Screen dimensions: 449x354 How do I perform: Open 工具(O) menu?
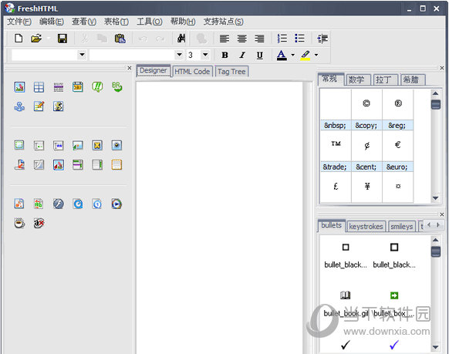(150, 22)
